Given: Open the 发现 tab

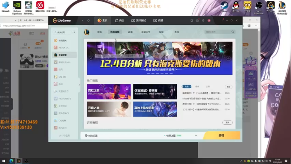Looking at the screenshot, I should tap(161, 32).
